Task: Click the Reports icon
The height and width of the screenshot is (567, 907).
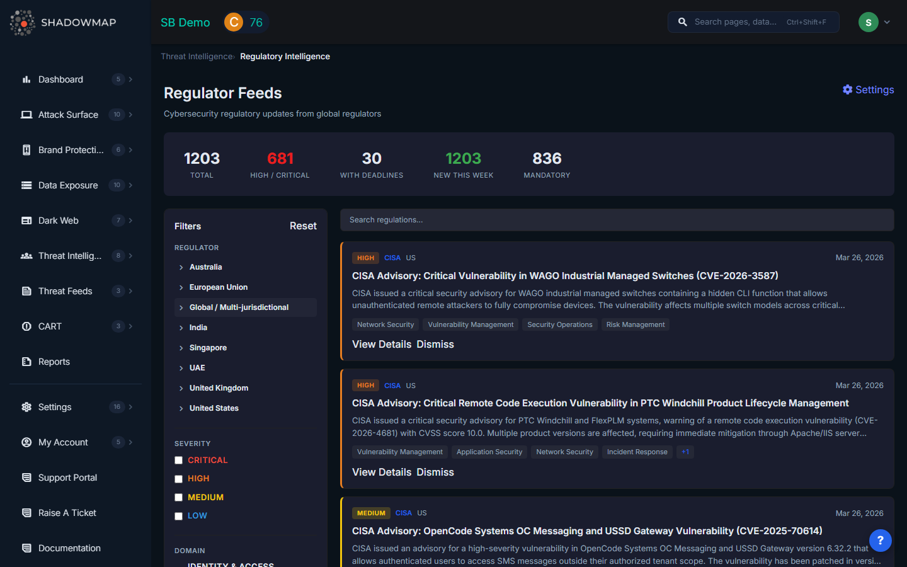Action: (x=26, y=362)
